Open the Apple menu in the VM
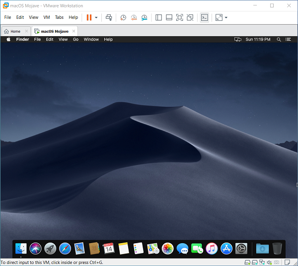The image size is (298, 266). (8, 39)
